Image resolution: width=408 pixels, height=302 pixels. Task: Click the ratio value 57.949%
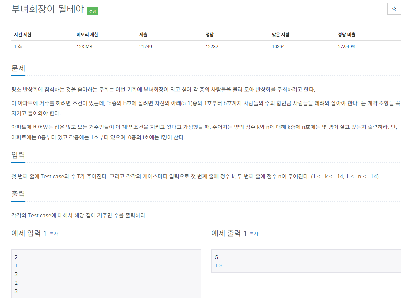346,46
